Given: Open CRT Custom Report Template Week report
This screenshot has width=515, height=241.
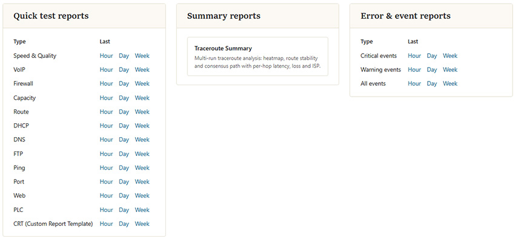Looking at the screenshot, I should click(142, 224).
